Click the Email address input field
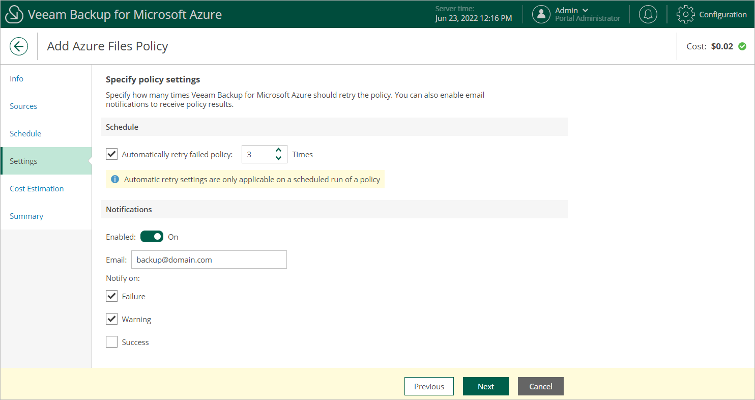 tap(209, 260)
